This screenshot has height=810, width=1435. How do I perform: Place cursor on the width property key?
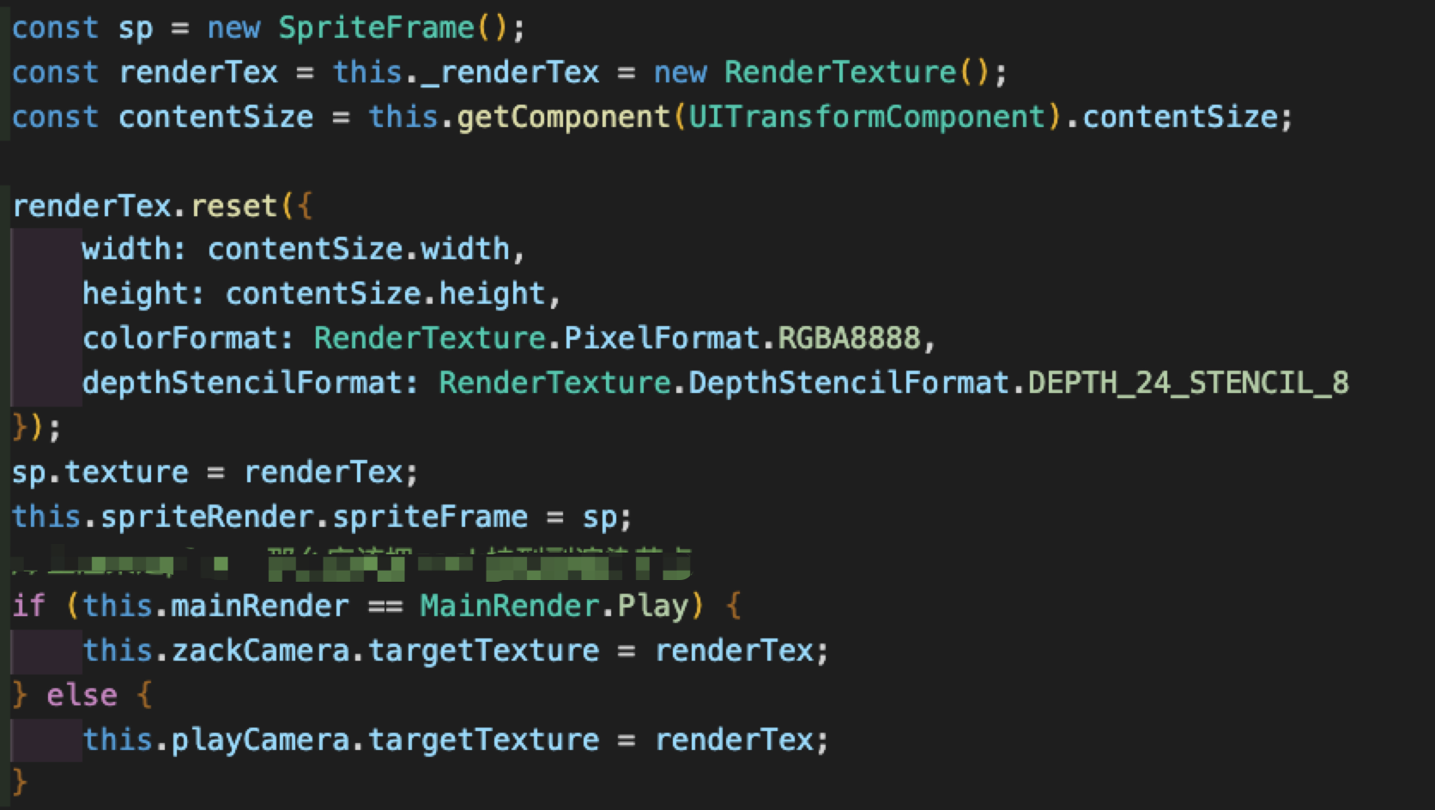pyautogui.click(x=125, y=250)
